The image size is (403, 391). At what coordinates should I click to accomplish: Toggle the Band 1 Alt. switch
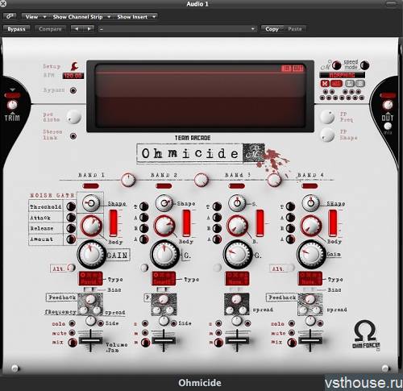pyautogui.click(x=71, y=268)
